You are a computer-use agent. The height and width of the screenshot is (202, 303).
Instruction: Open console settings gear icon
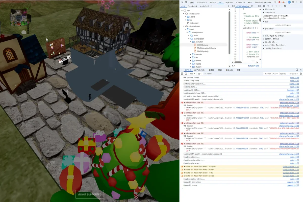click(300, 74)
